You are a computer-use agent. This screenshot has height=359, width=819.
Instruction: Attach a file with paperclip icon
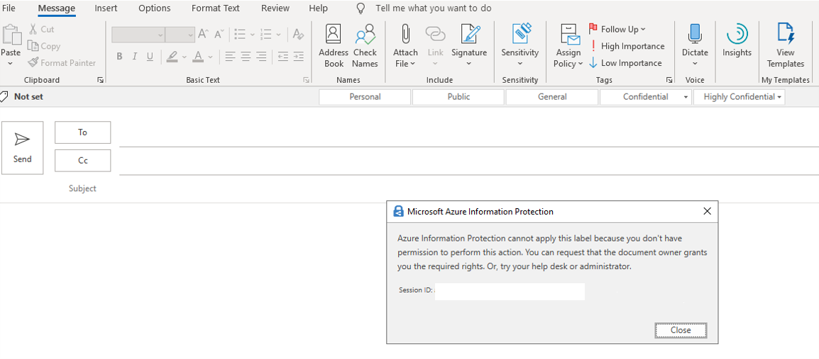click(x=405, y=35)
